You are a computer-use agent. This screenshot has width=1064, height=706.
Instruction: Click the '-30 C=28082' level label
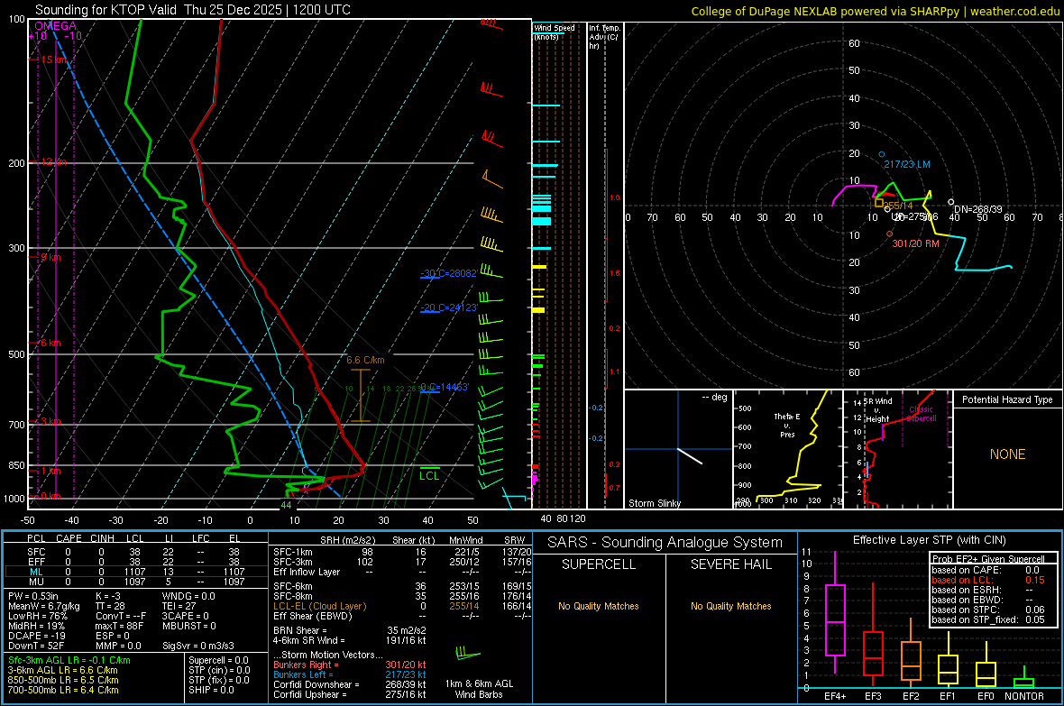click(x=448, y=273)
